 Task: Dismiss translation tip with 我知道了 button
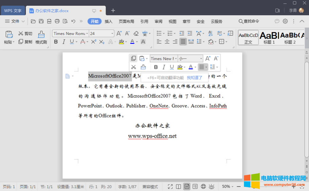pyautogui.click(x=194, y=77)
